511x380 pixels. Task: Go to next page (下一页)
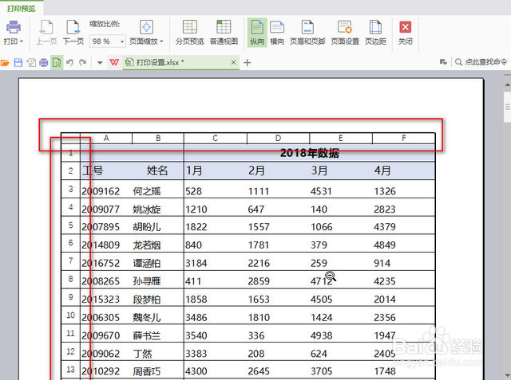(73, 32)
